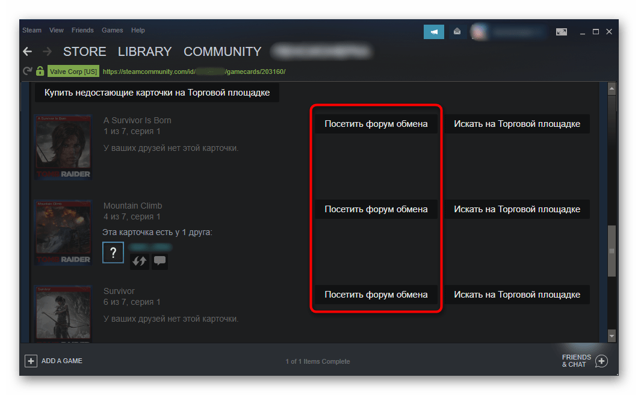Click '4 из 7, серия 1' text

[132, 216]
